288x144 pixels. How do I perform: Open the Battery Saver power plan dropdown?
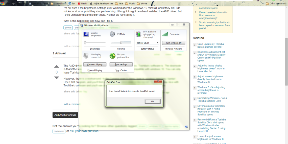point(147,43)
